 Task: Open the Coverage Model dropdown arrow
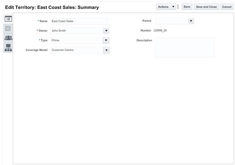(x=106, y=50)
